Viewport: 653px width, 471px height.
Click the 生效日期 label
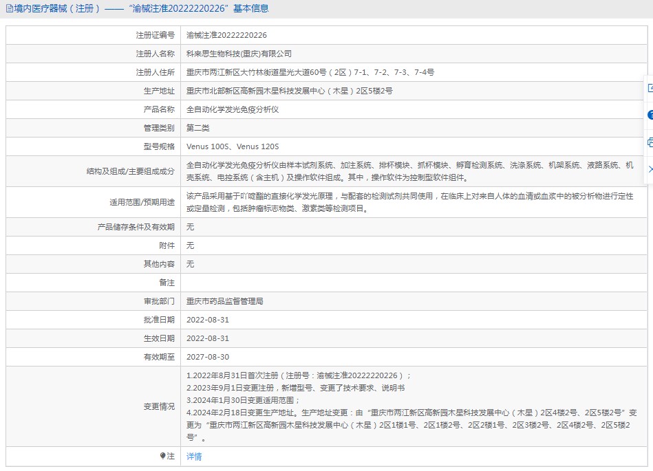pyautogui.click(x=159, y=339)
